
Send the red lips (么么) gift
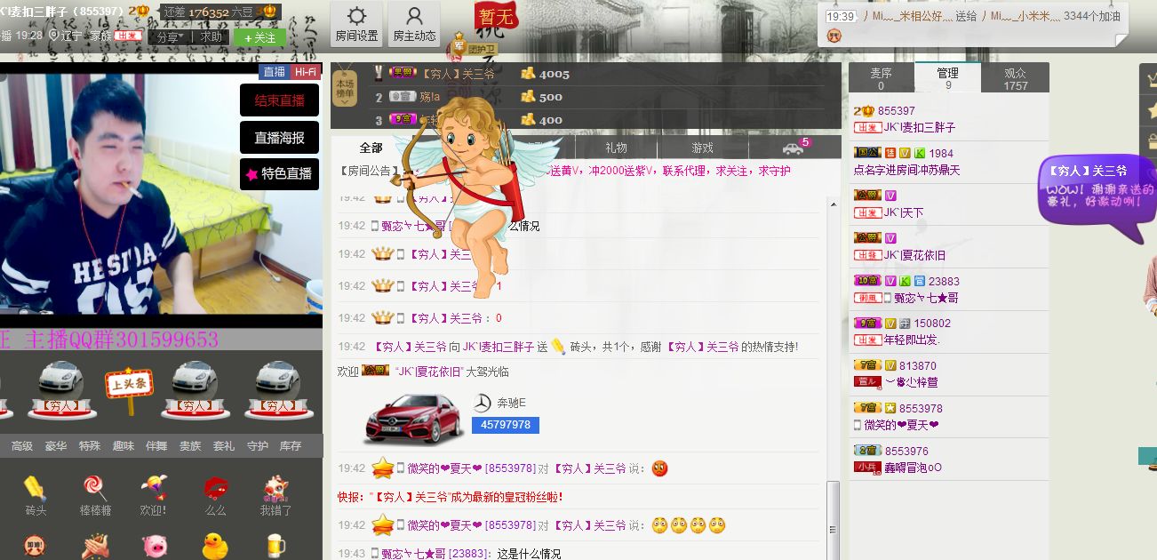[x=215, y=496]
